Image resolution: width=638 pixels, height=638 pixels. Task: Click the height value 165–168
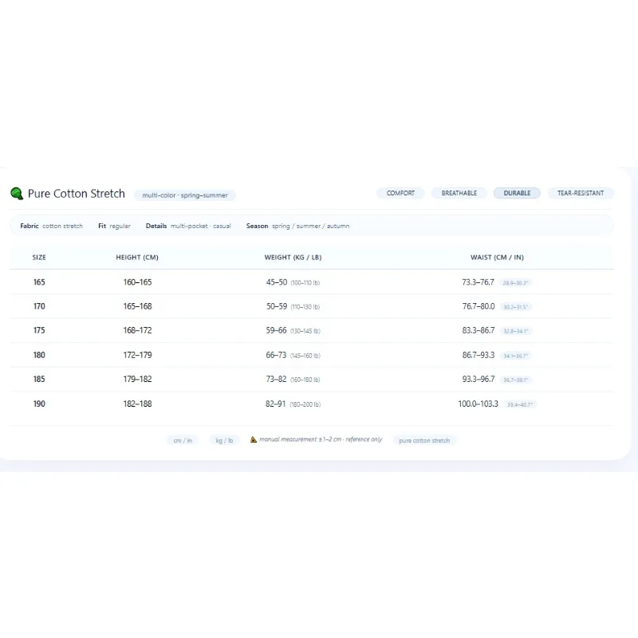137,306
